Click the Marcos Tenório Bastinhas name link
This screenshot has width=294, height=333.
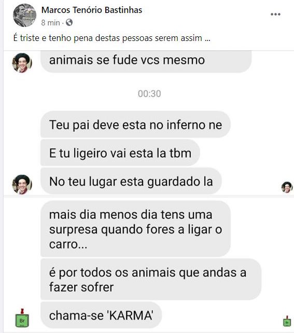[92, 10]
